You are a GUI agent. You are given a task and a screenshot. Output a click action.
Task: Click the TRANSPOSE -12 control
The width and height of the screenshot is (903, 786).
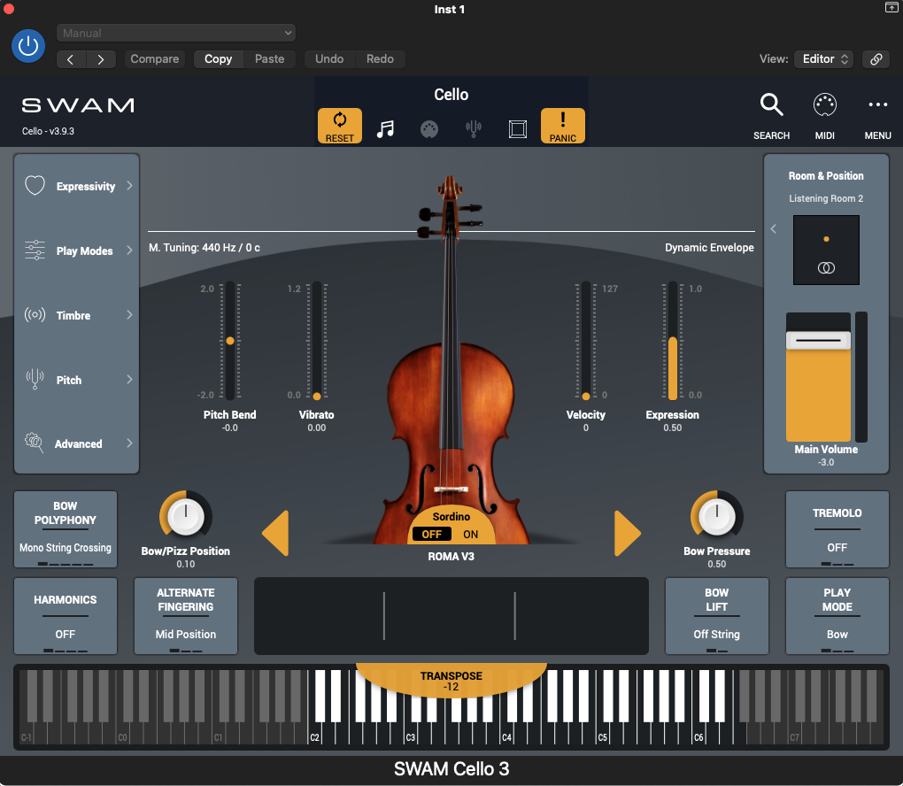coord(451,681)
